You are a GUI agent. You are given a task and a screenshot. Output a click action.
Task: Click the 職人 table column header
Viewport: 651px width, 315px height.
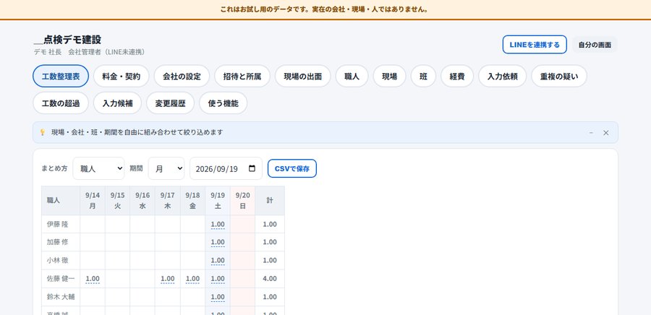(61, 201)
